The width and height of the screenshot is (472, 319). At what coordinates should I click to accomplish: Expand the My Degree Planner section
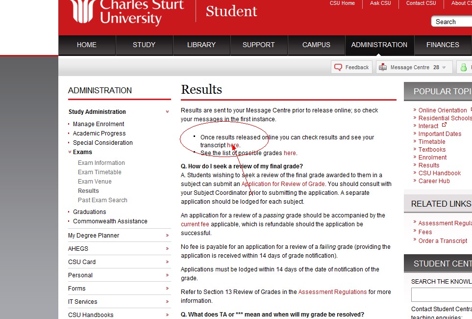pos(167,236)
